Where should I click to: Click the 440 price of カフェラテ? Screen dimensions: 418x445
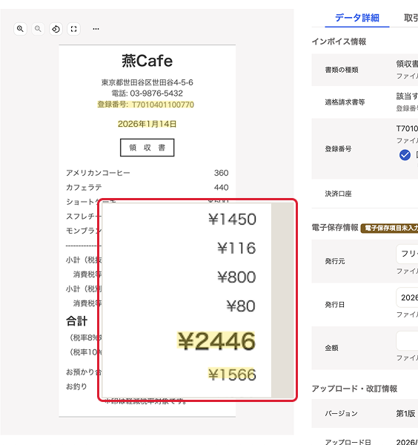pyautogui.click(x=221, y=188)
